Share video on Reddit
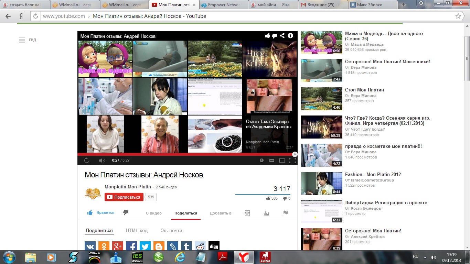Image resolution: width=470 pixels, height=264 pixels. (200, 246)
